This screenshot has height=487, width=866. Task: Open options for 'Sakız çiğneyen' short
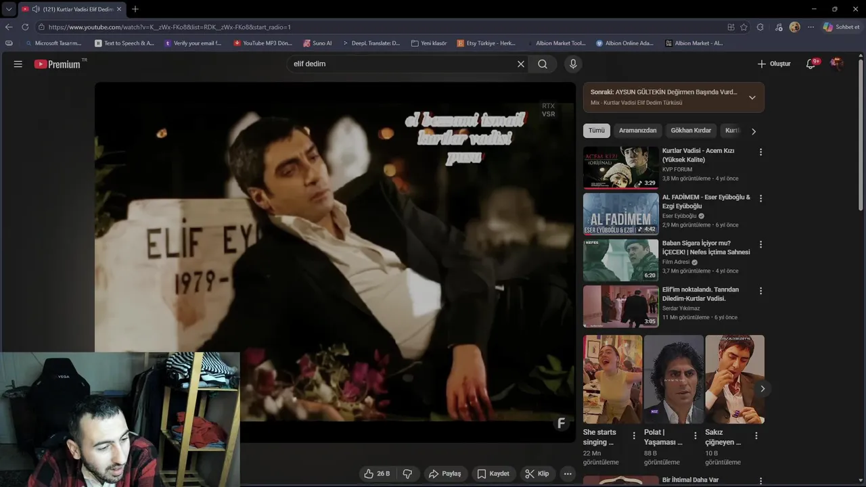point(756,436)
